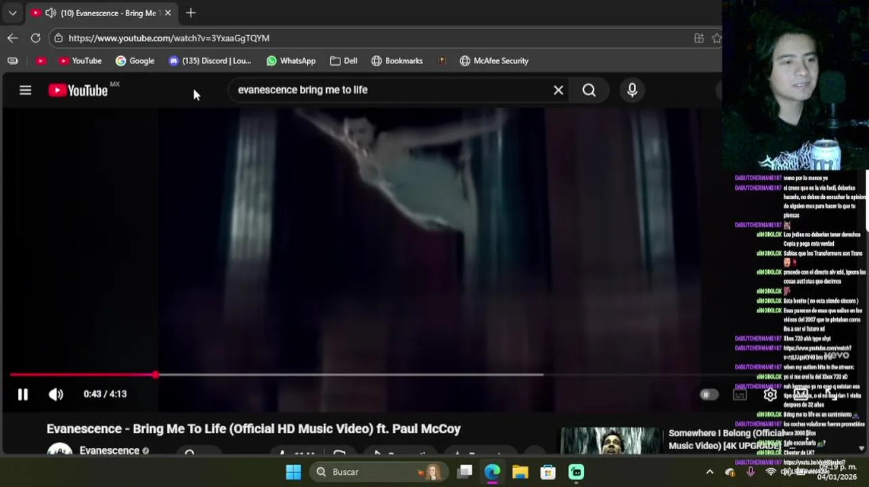This screenshot has height=487, width=869.
Task: Open the Evanescence channel avatar
Action: pos(60,450)
